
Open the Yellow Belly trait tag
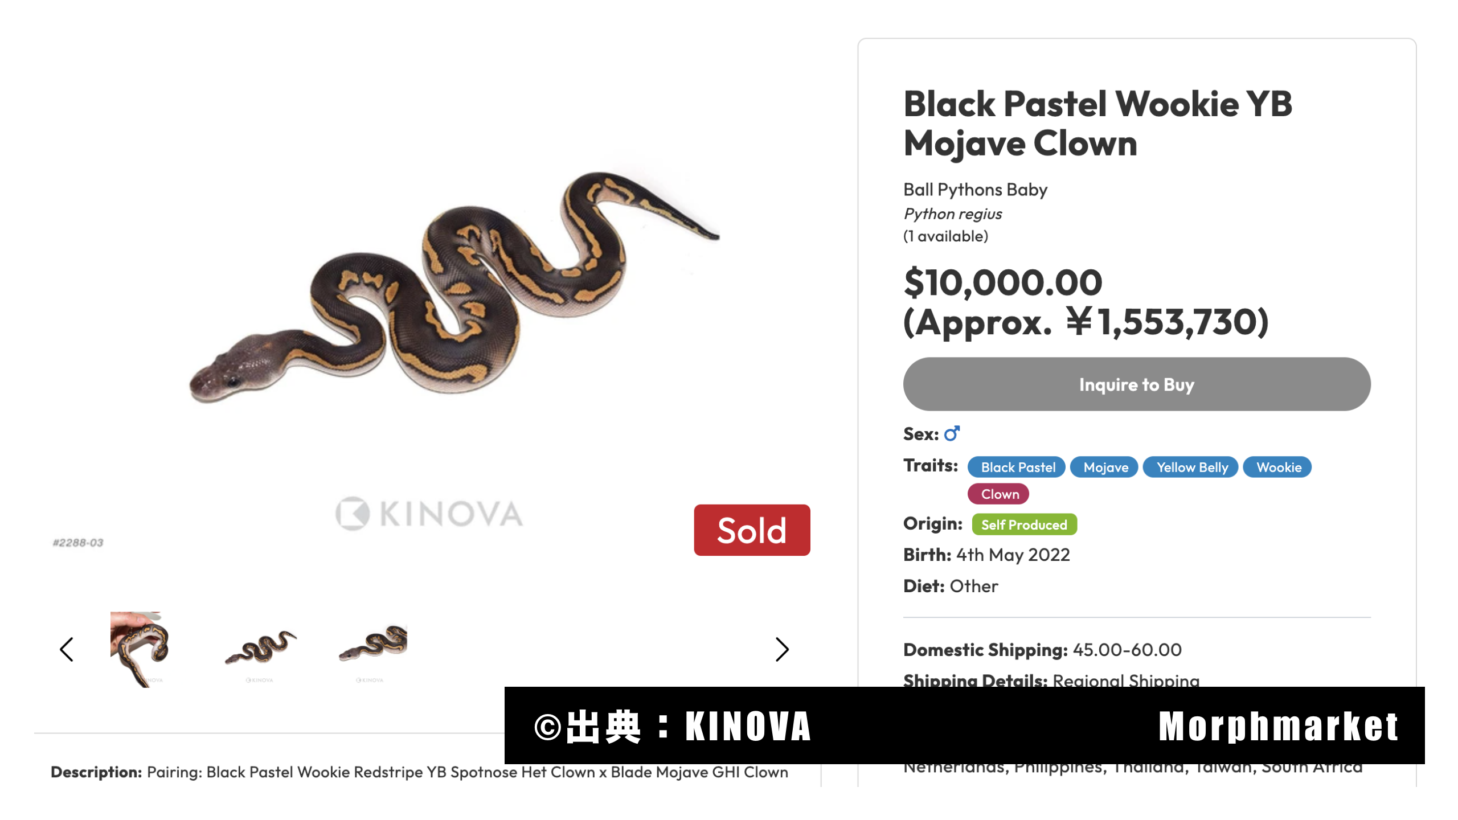pyautogui.click(x=1191, y=467)
